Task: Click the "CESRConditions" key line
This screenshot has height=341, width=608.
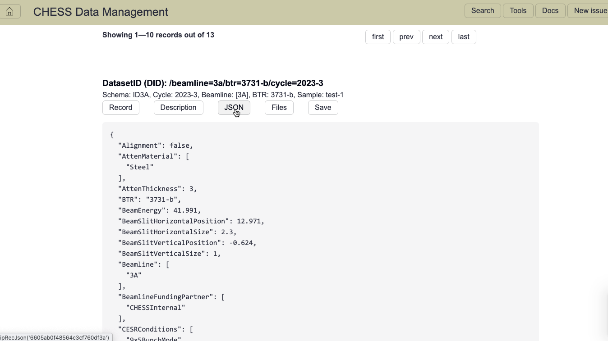Action: 156,329
